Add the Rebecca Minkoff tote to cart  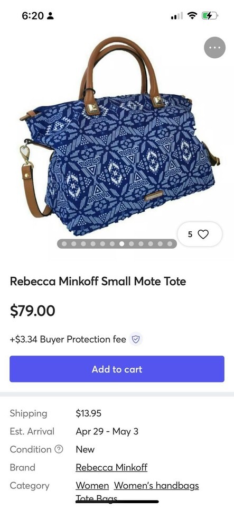[117, 369]
